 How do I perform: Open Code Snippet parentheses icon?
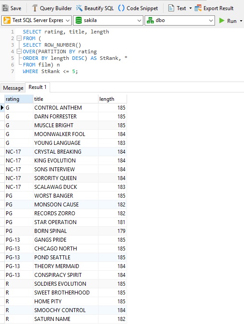point(121,8)
